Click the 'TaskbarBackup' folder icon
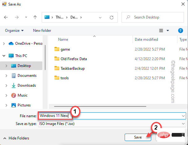Viewport: 188px width, 145px height. [x=57, y=68]
